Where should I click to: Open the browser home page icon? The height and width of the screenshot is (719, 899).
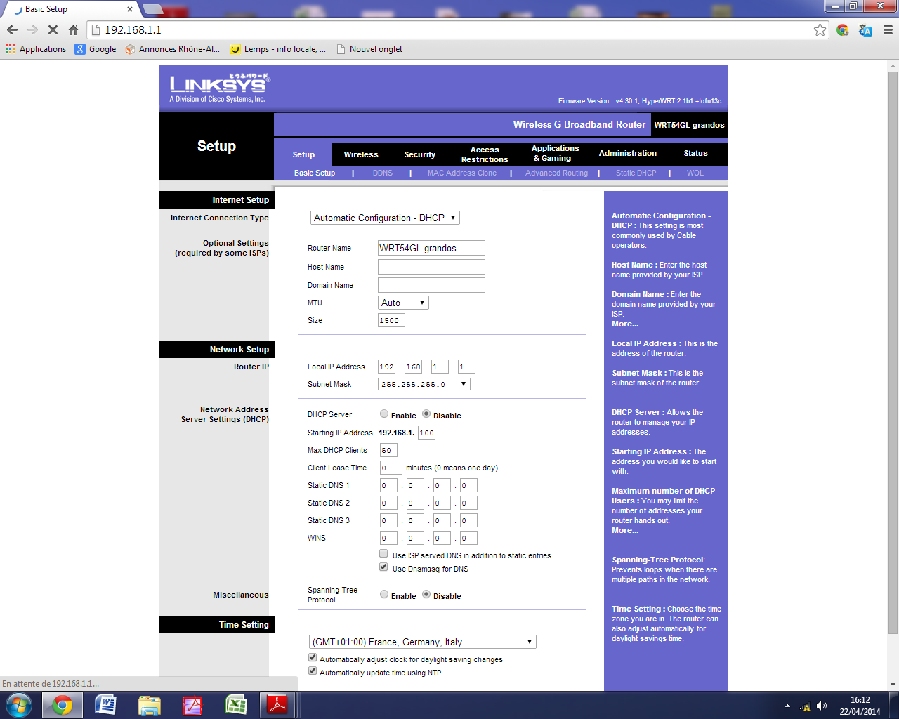(x=73, y=29)
